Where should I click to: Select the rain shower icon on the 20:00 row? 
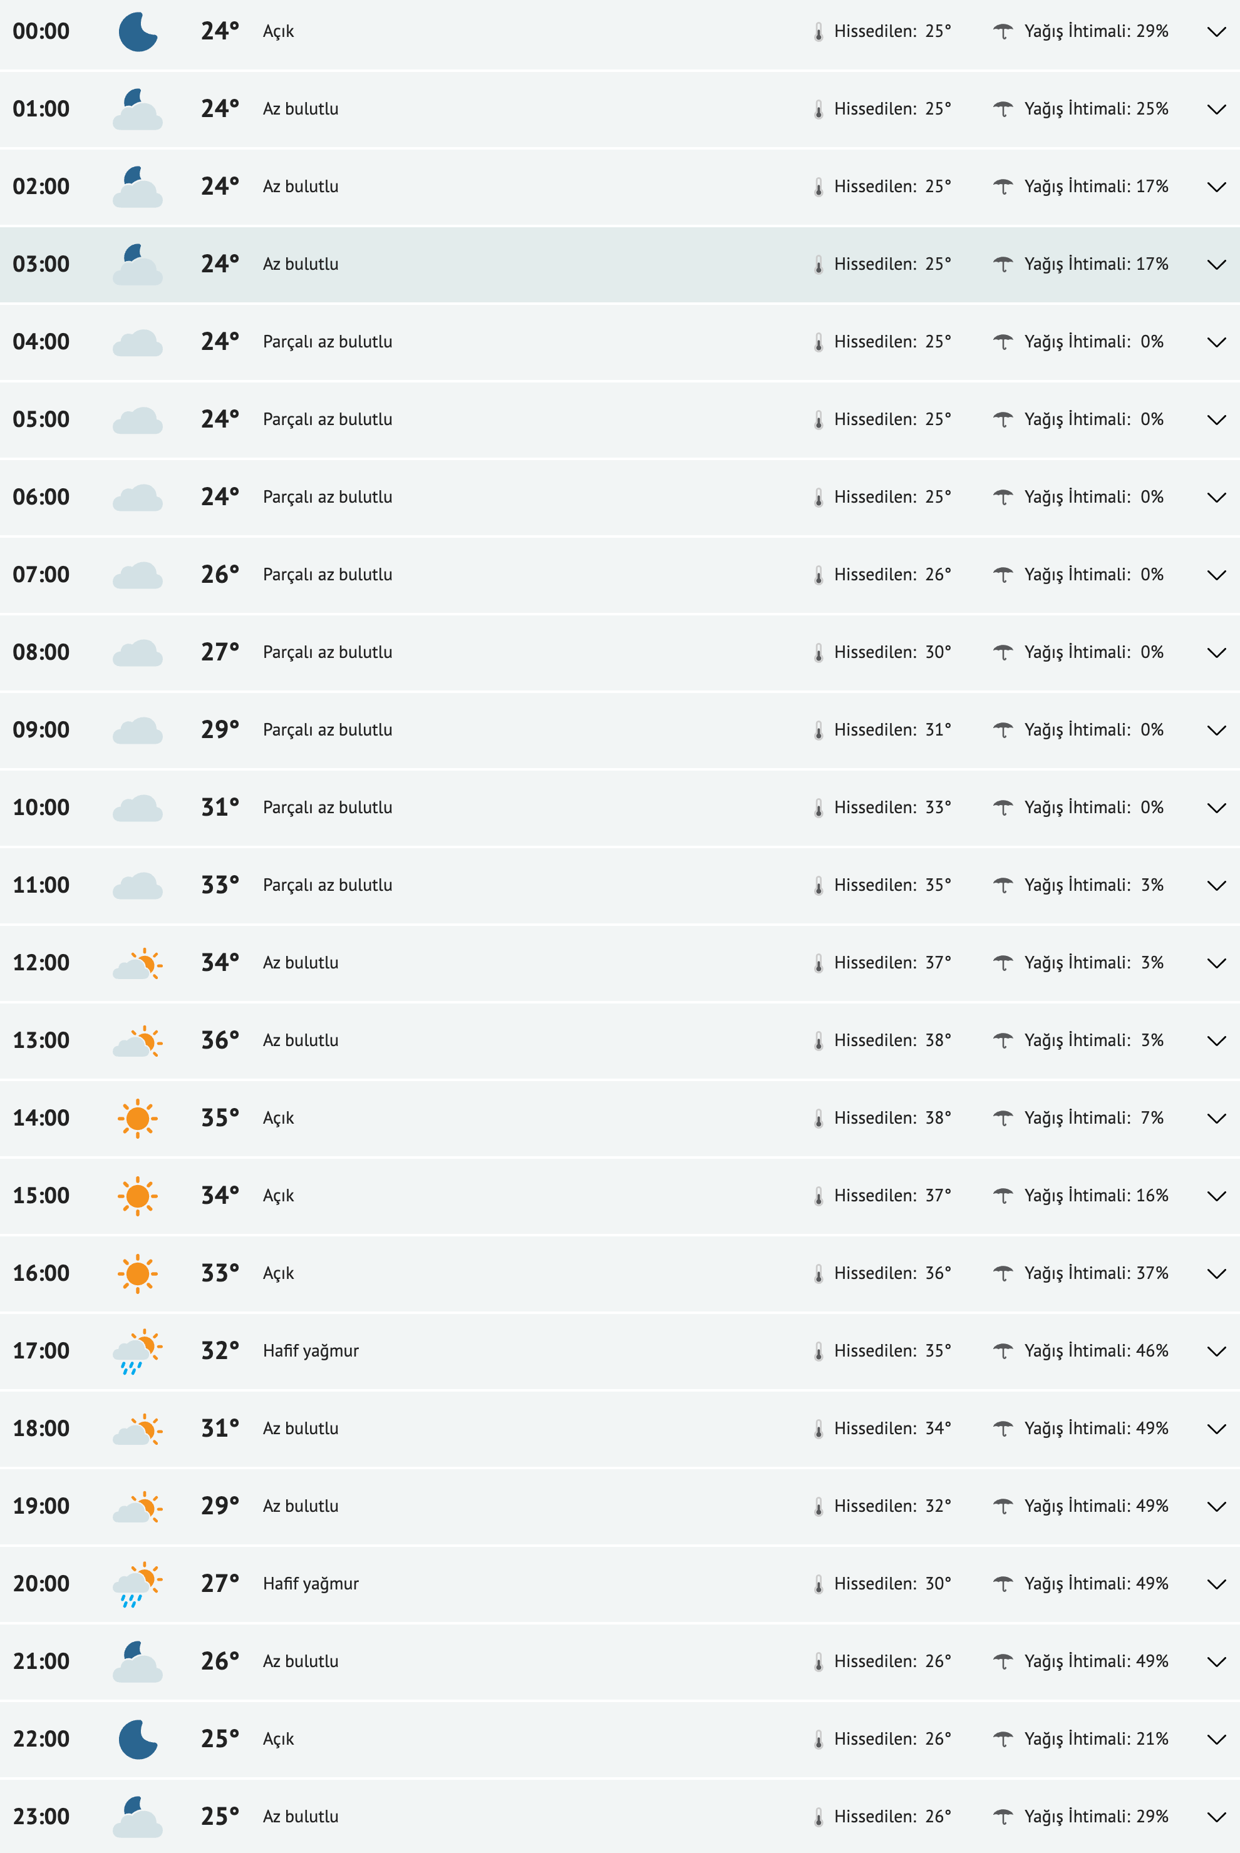[x=138, y=1583]
